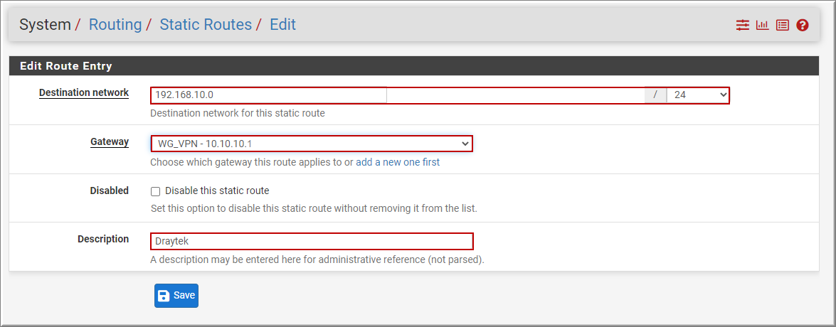Click the underlined Gateway label
This screenshot has width=836, height=327.
(x=110, y=141)
